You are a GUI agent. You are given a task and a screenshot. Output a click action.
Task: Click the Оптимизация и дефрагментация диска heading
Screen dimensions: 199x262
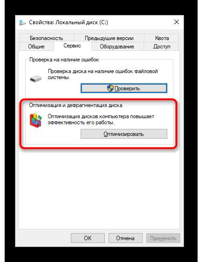coord(75,105)
